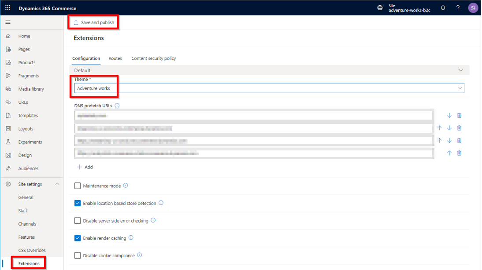Collapse the navigation with the hamburger icon
This screenshot has height=270, width=482.
pyautogui.click(x=7, y=22)
